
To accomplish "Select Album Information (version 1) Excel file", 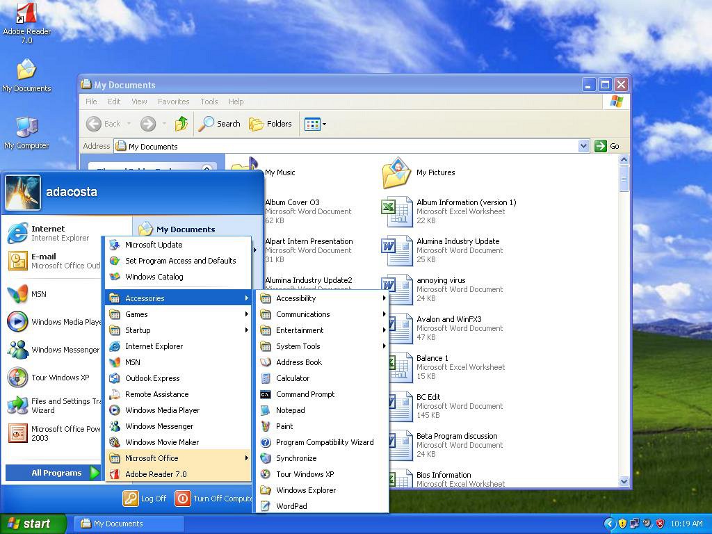I will point(448,211).
